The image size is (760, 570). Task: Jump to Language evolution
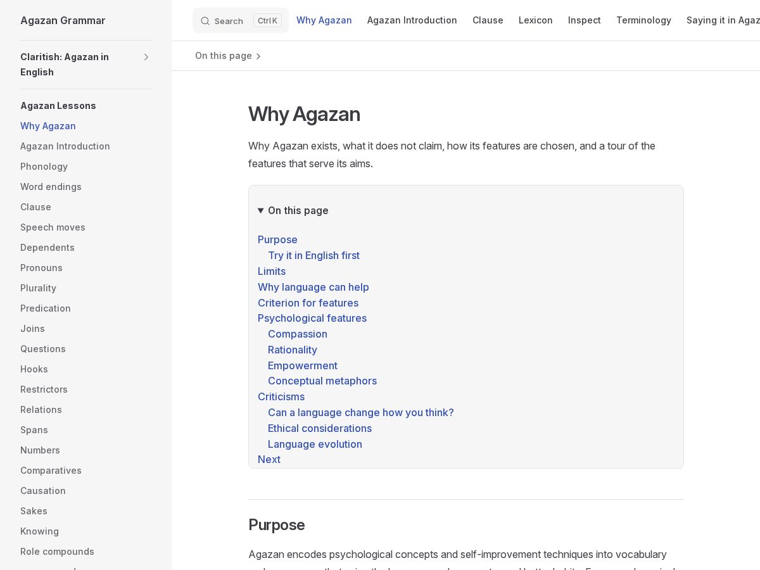tap(315, 444)
